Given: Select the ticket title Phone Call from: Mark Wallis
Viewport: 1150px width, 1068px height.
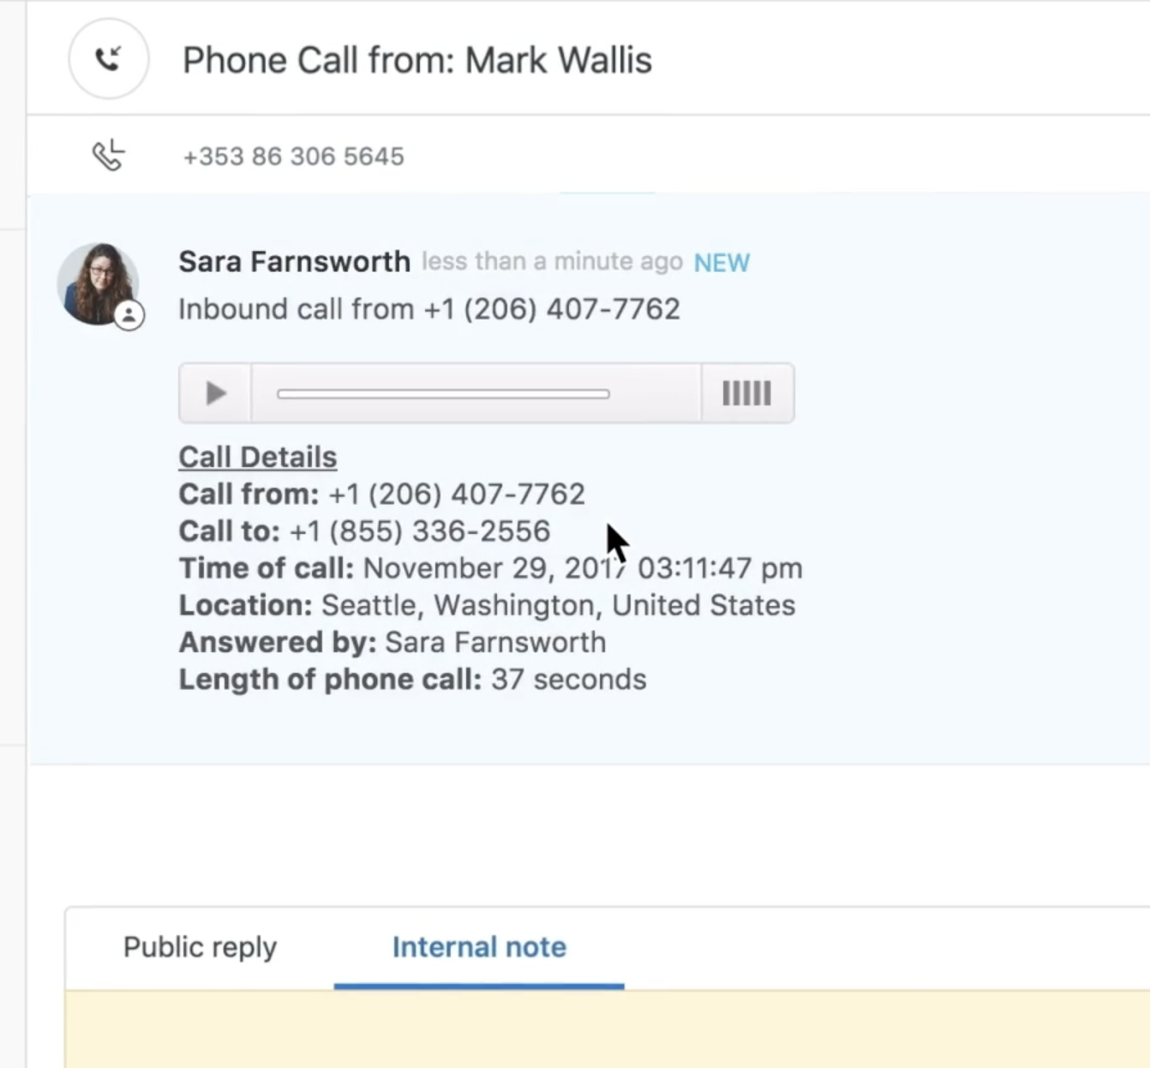Looking at the screenshot, I should pyautogui.click(x=417, y=59).
